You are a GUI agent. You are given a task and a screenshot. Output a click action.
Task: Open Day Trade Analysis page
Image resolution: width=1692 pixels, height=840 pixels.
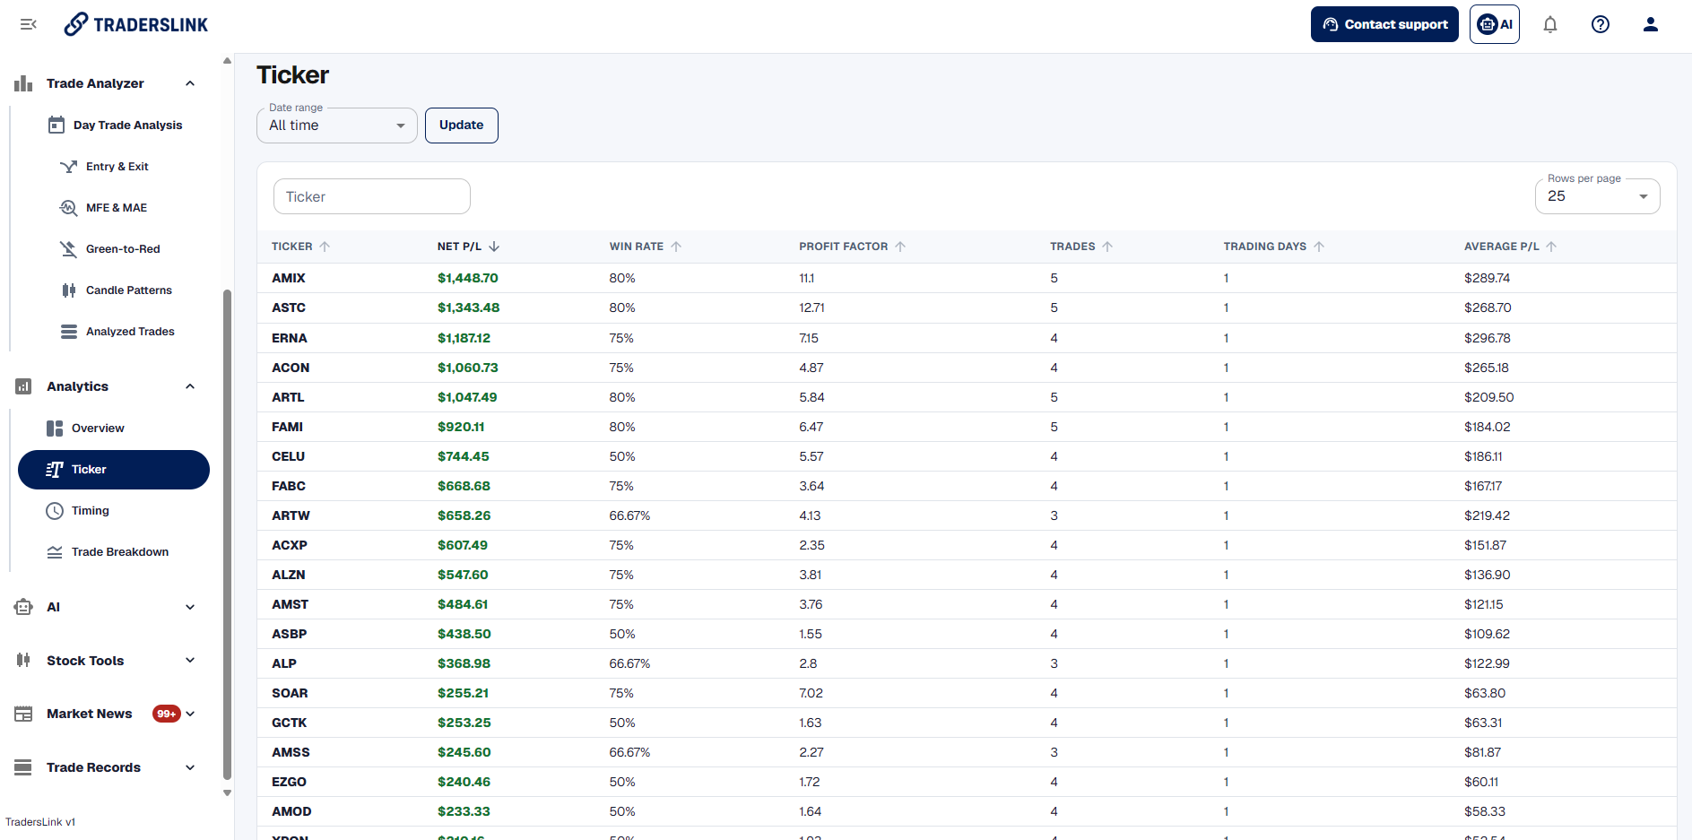pyautogui.click(x=127, y=126)
